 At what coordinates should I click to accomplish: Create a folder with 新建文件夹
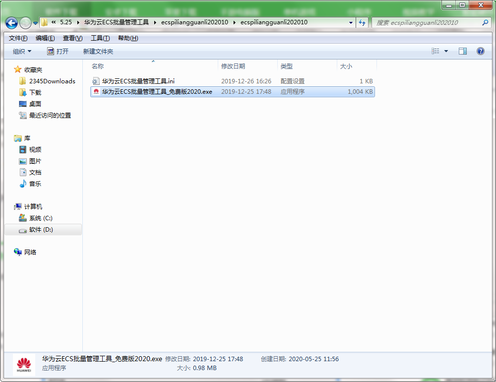tap(98, 51)
